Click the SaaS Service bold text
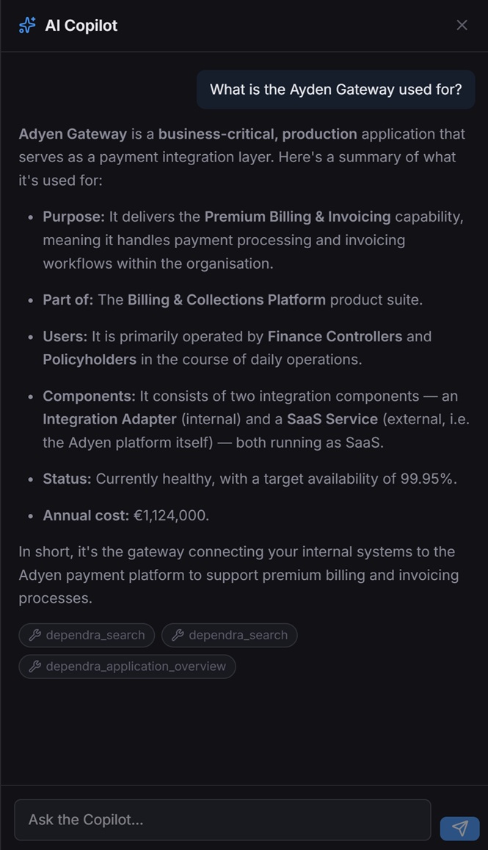The image size is (488, 850). pos(332,420)
